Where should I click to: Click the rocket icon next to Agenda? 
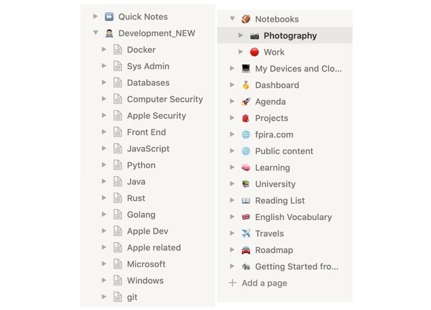click(x=246, y=101)
